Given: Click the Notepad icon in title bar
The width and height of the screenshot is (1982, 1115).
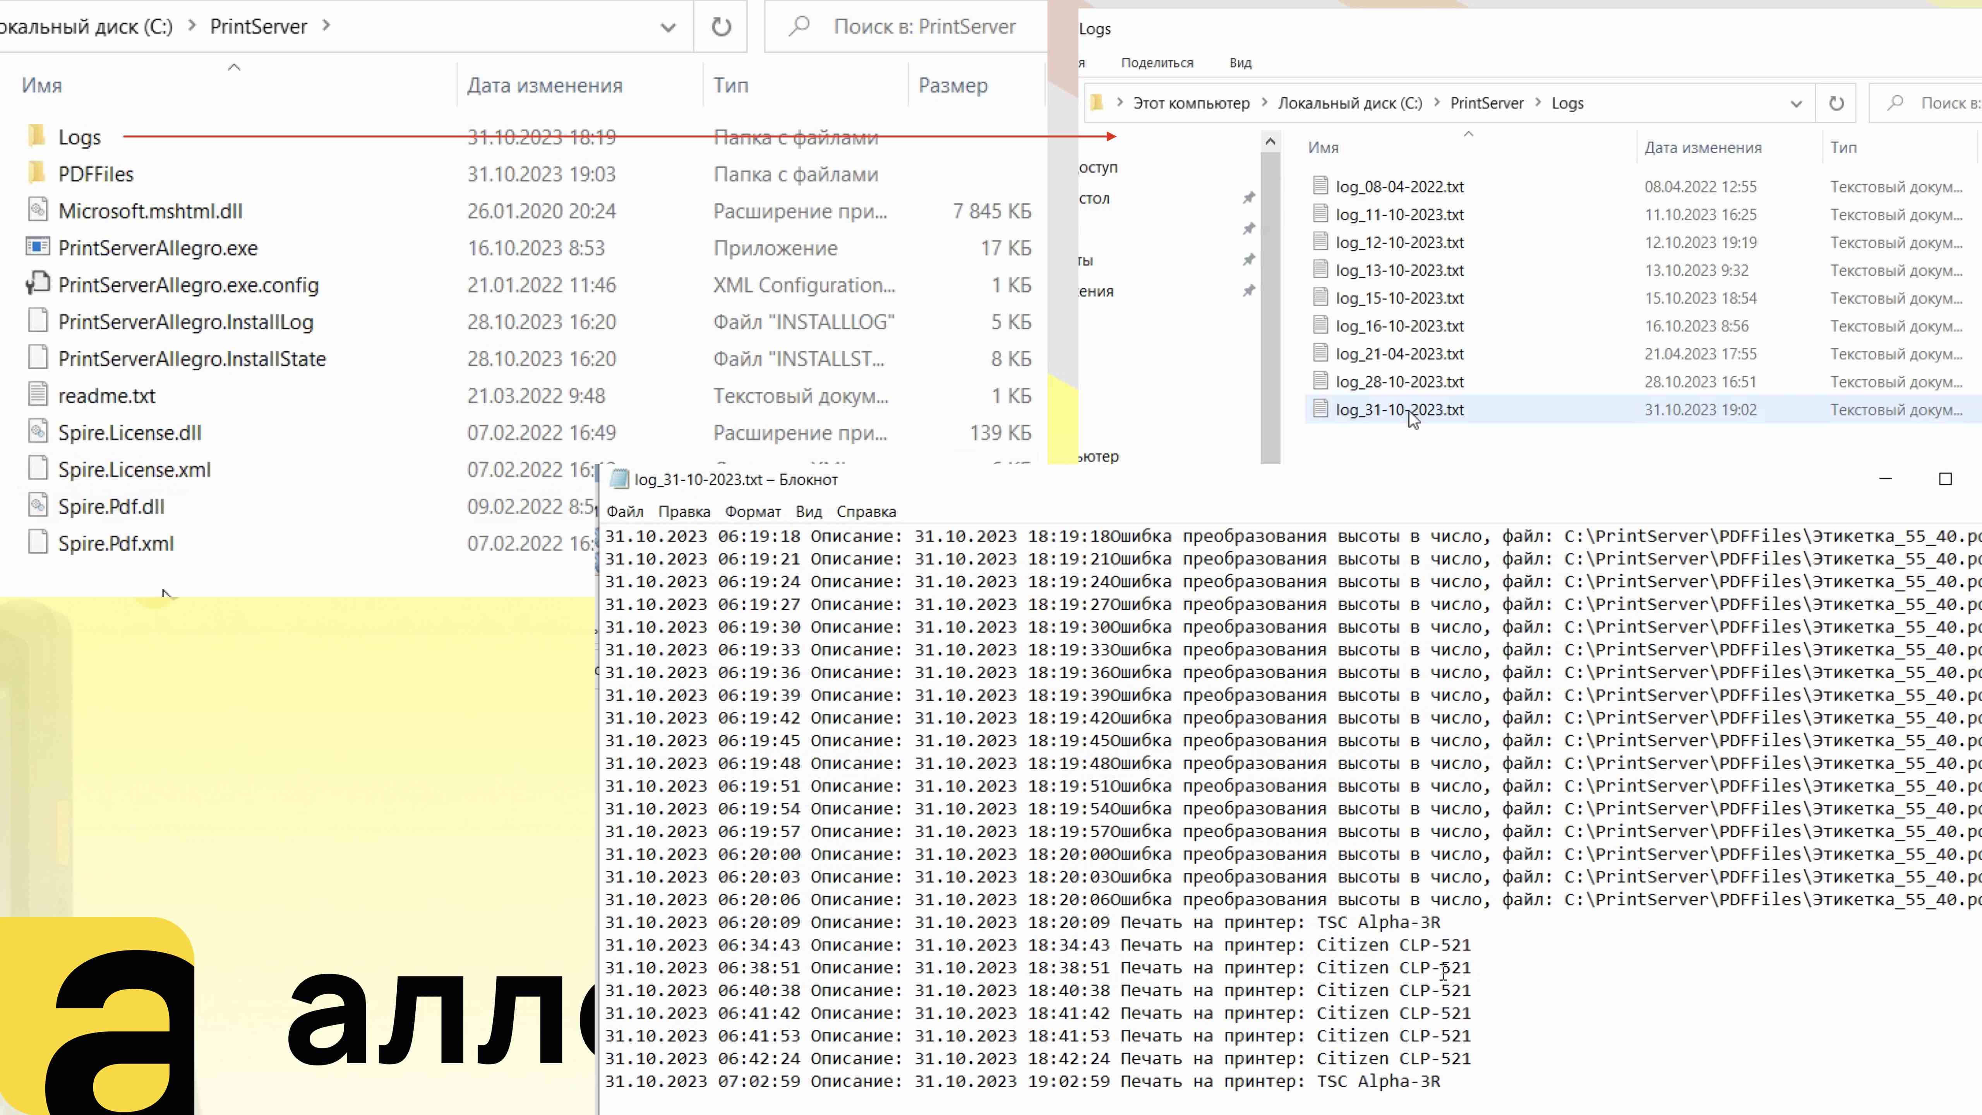Looking at the screenshot, I should (x=619, y=479).
